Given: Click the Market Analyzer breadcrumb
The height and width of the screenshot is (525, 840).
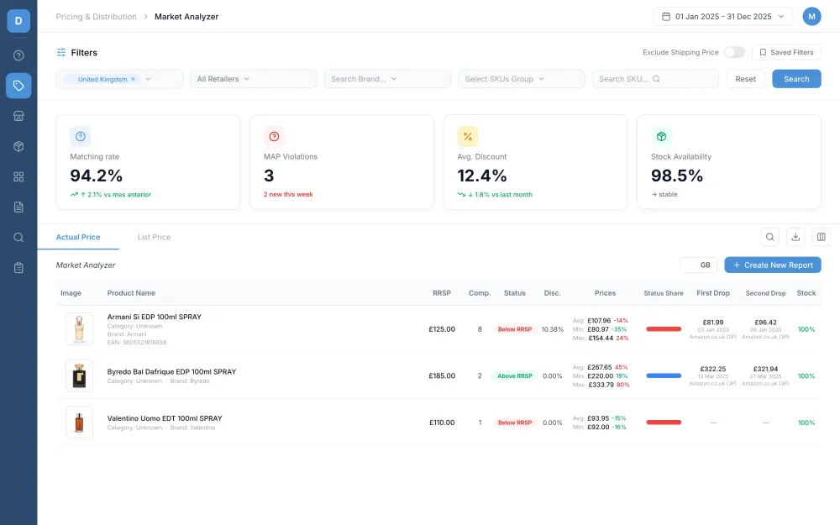Looking at the screenshot, I should tap(186, 17).
